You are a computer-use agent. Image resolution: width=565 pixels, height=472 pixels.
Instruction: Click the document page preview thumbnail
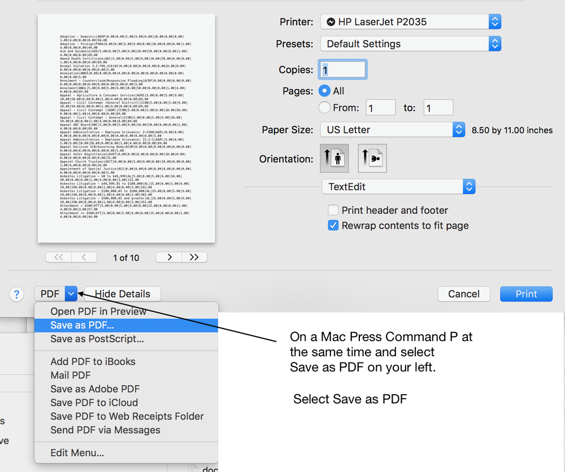click(x=127, y=128)
